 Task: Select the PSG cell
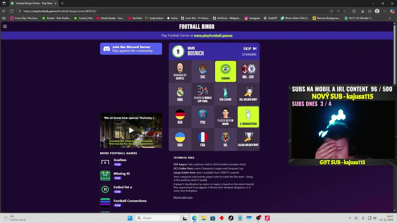click(x=203, y=117)
